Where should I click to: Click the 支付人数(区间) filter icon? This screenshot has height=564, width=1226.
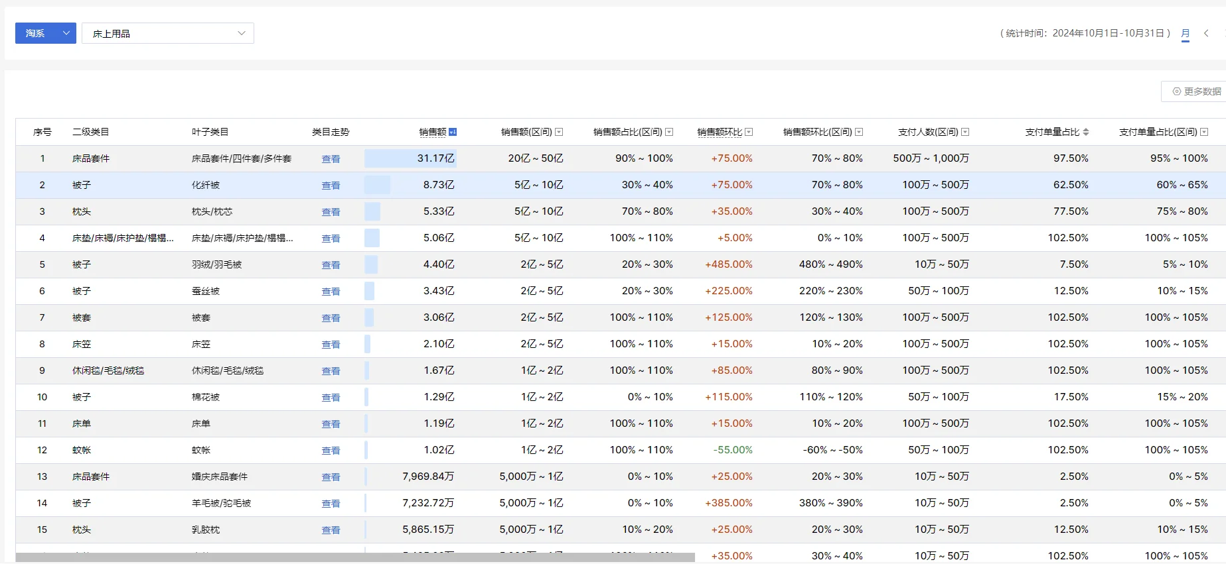pos(965,132)
